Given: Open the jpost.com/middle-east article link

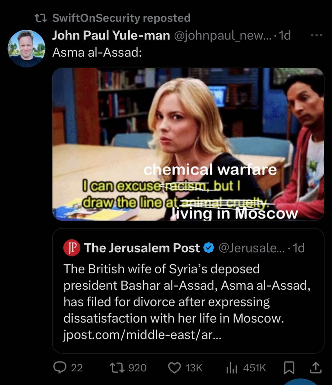Looking at the screenshot, I should [x=143, y=335].
